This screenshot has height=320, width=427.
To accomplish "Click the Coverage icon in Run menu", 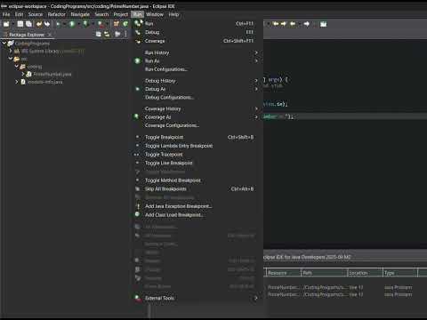I will click(x=138, y=41).
